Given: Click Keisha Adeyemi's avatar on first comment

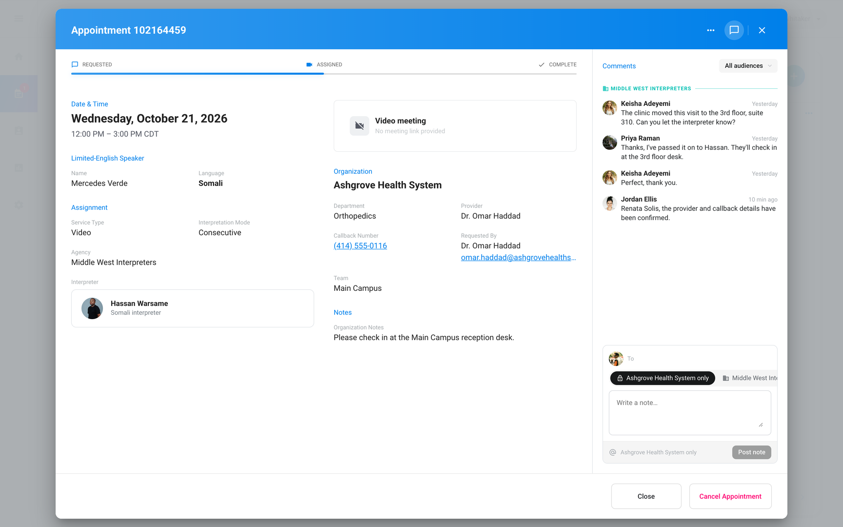Looking at the screenshot, I should (x=610, y=107).
